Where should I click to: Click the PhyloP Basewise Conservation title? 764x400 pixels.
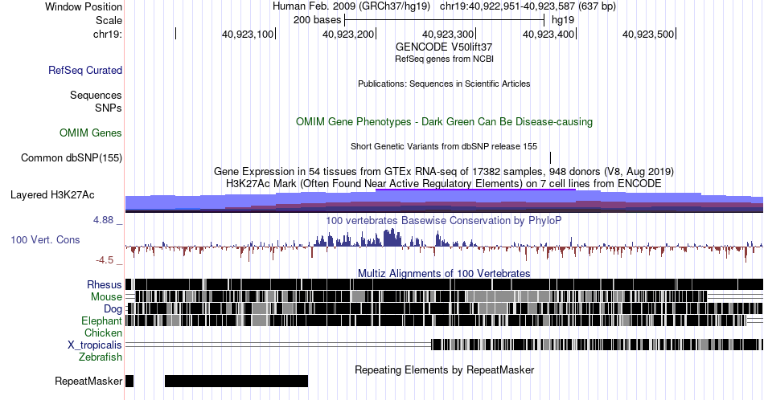point(444,220)
